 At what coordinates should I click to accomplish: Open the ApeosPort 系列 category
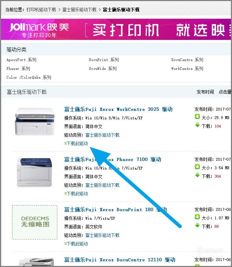coord(22,60)
